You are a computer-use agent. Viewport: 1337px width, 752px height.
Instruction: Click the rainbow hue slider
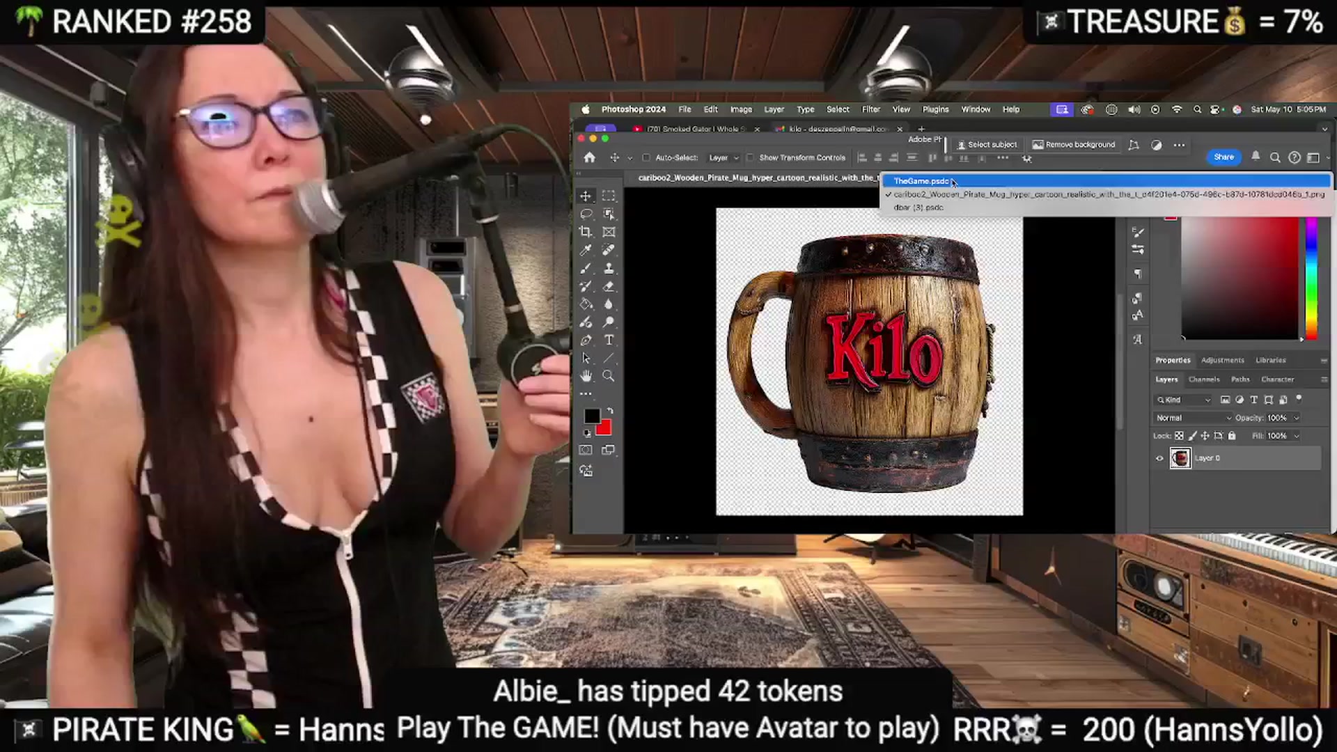tap(1311, 279)
